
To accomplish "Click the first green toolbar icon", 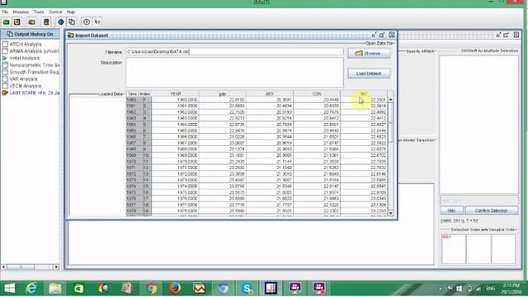I will 6,22.
